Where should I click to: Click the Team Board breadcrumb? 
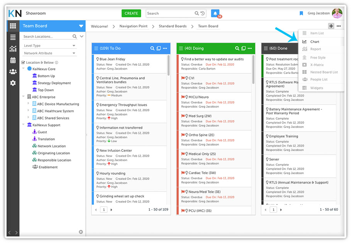tap(208, 26)
